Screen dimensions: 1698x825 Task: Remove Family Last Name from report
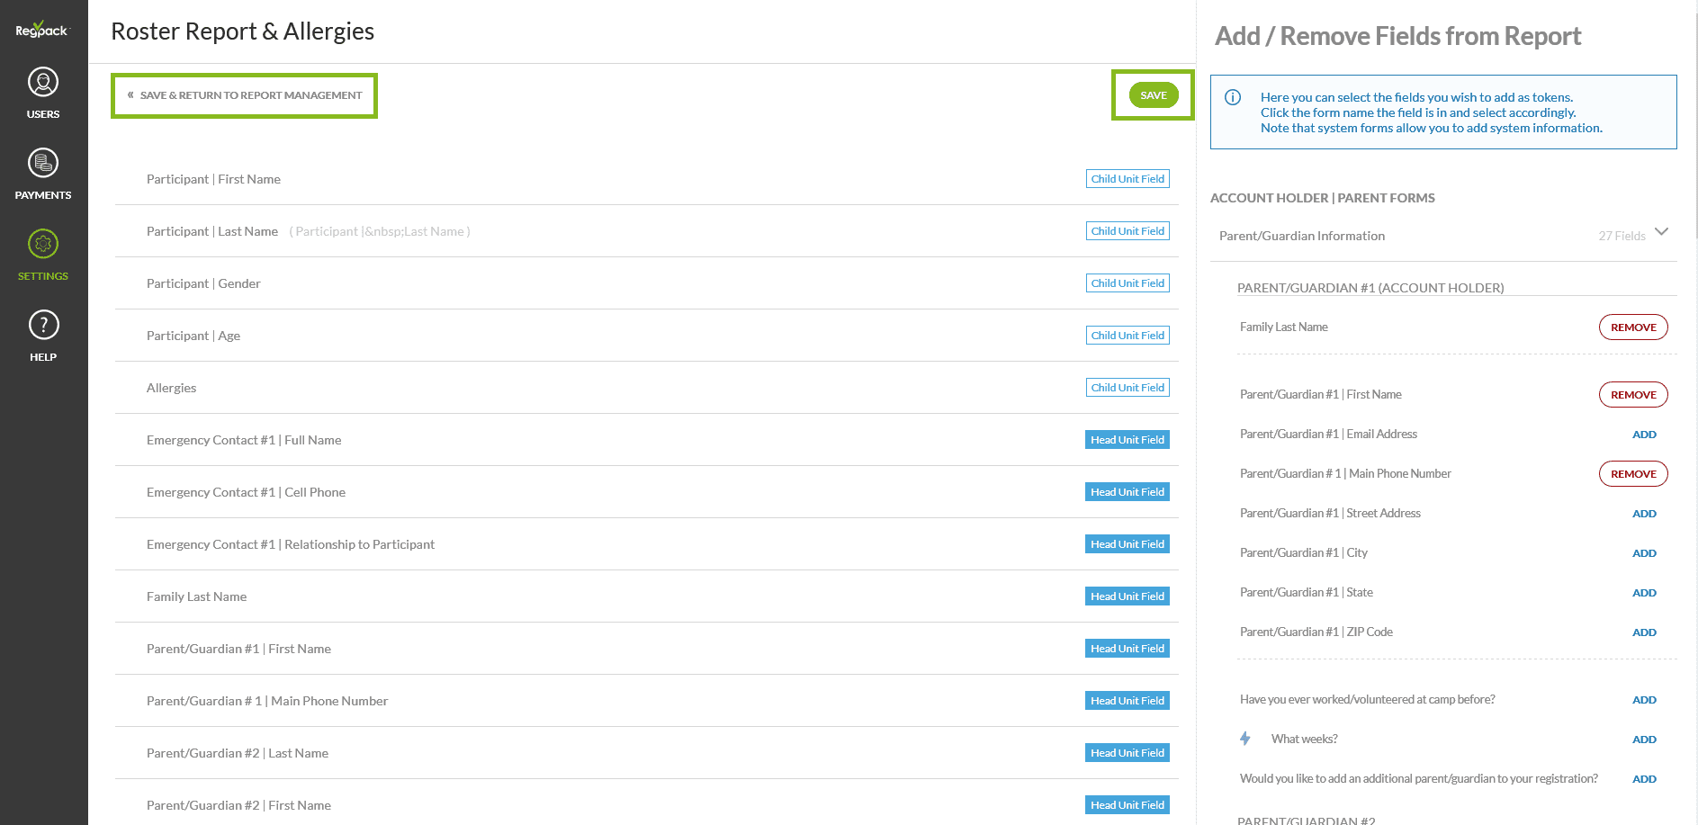pyautogui.click(x=1632, y=327)
